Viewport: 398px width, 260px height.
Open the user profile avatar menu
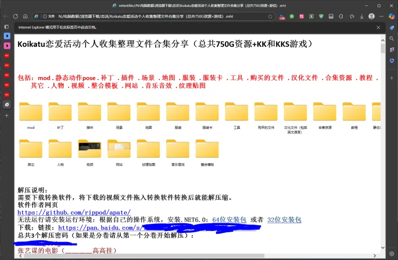point(372,16)
